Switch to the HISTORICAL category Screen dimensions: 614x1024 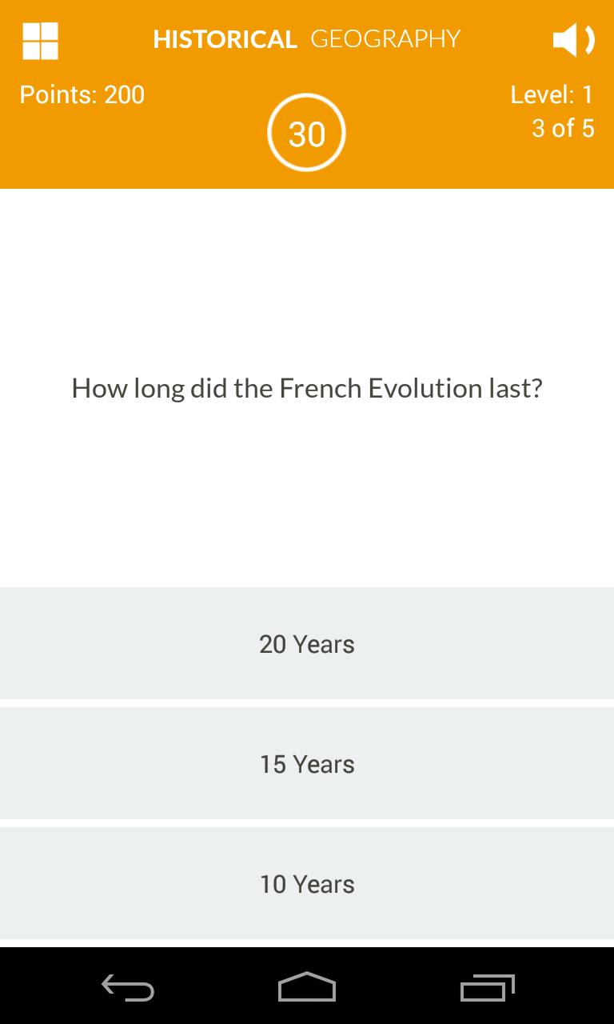tap(224, 38)
